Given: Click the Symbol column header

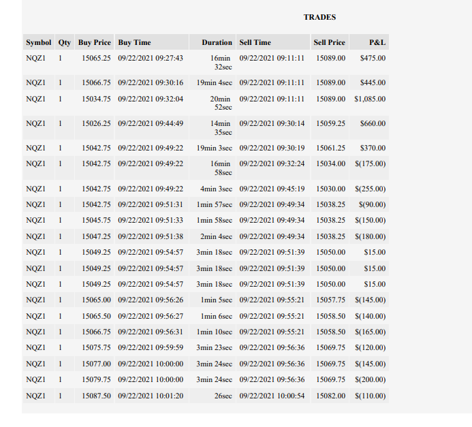Looking at the screenshot, I should (39, 42).
